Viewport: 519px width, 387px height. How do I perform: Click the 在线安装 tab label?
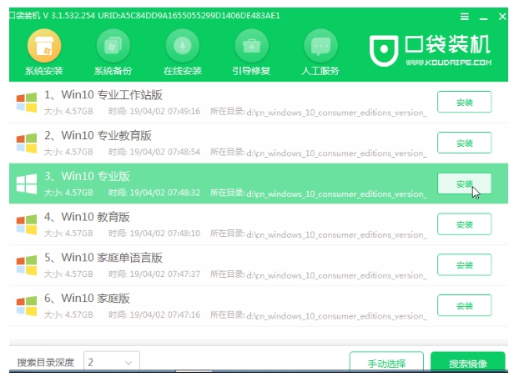pos(183,71)
